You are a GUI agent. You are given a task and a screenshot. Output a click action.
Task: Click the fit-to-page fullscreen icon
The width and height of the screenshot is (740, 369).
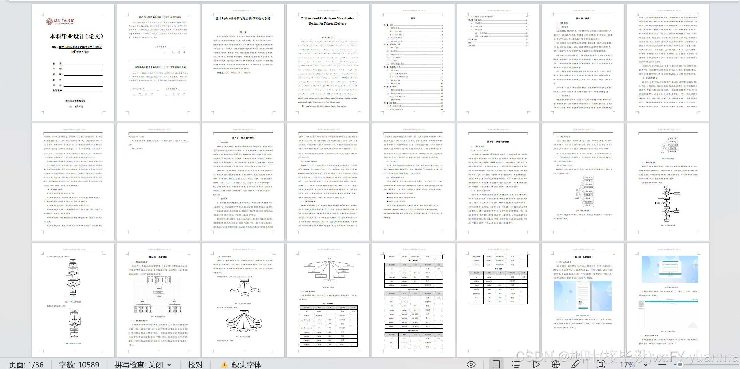tap(600, 365)
